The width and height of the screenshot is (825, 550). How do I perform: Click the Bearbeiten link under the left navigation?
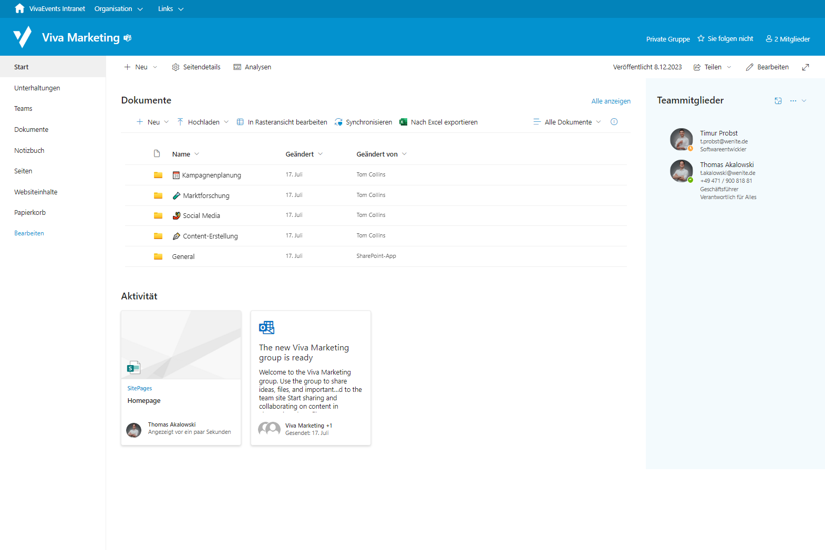tap(29, 233)
